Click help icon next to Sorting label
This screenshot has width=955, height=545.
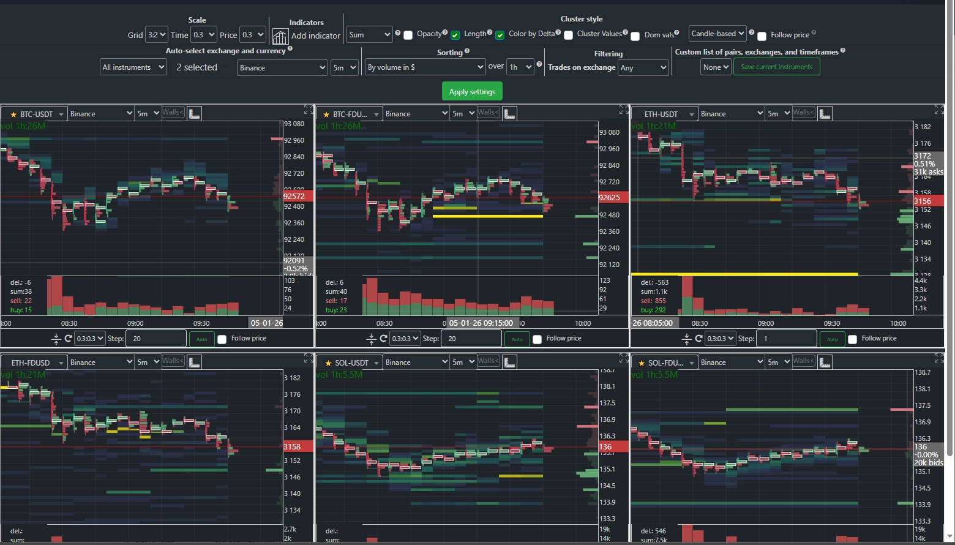pyautogui.click(x=467, y=51)
